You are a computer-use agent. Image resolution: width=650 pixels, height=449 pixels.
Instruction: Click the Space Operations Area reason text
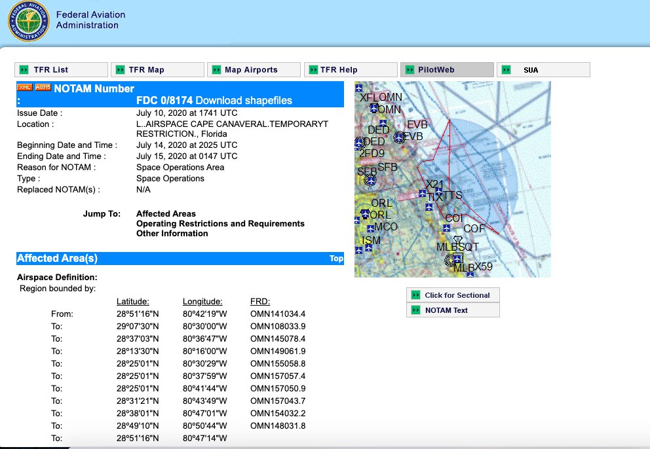pos(180,168)
